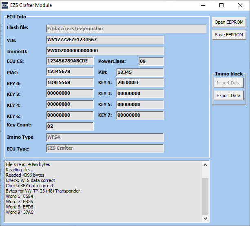Click the Save EEPROM button
Screen dimensions: 250x226
coord(228,35)
